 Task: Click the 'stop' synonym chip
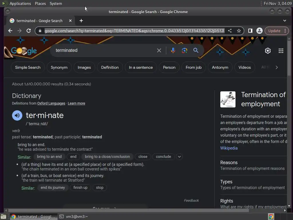click(x=100, y=188)
